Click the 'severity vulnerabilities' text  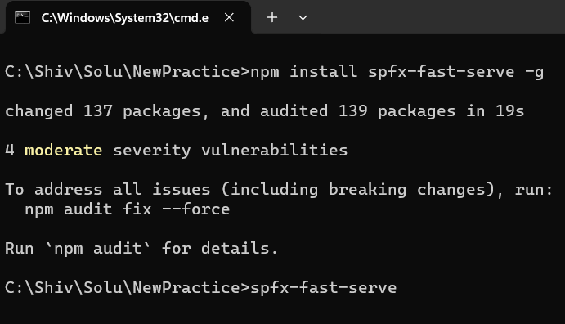[x=231, y=151]
